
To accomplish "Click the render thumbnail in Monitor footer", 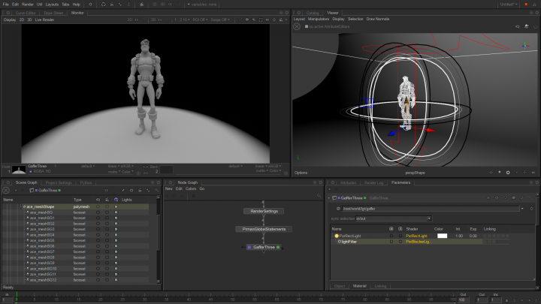I will (x=19, y=170).
